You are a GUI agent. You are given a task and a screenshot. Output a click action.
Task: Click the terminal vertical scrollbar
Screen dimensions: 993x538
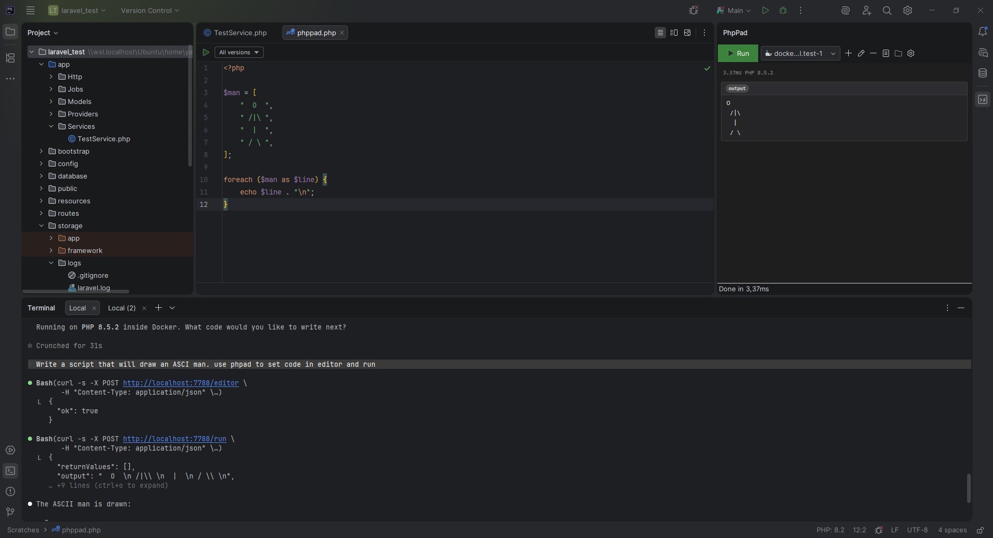pos(969,487)
